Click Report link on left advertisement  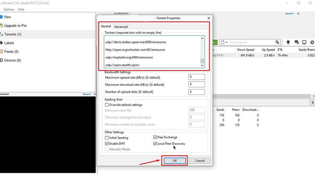click(x=86, y=94)
